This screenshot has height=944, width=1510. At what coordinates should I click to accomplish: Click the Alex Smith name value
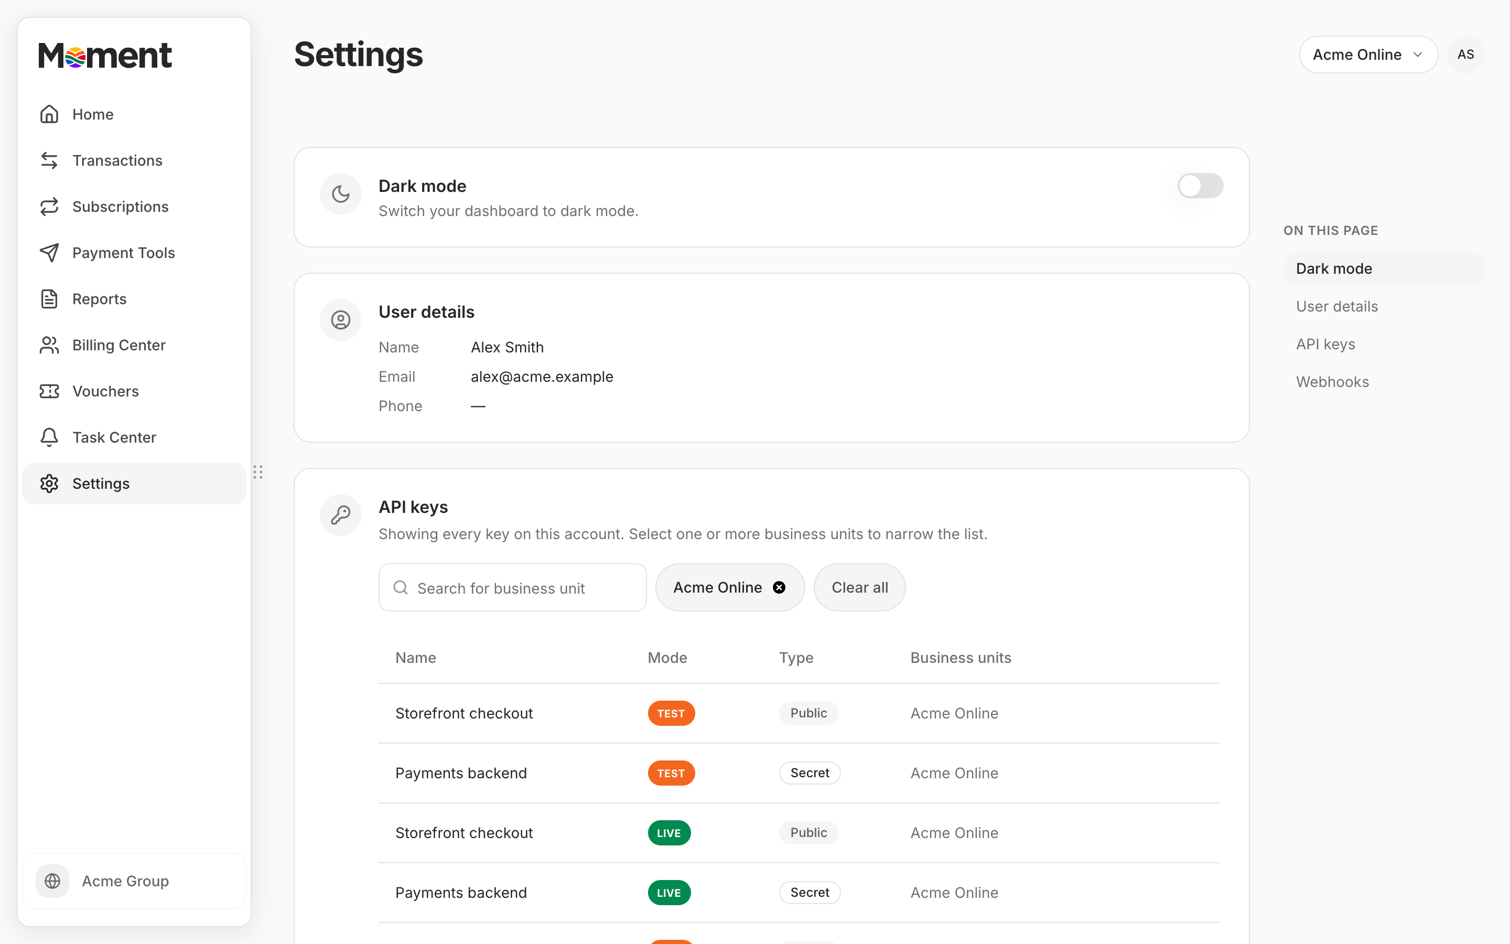coord(506,347)
